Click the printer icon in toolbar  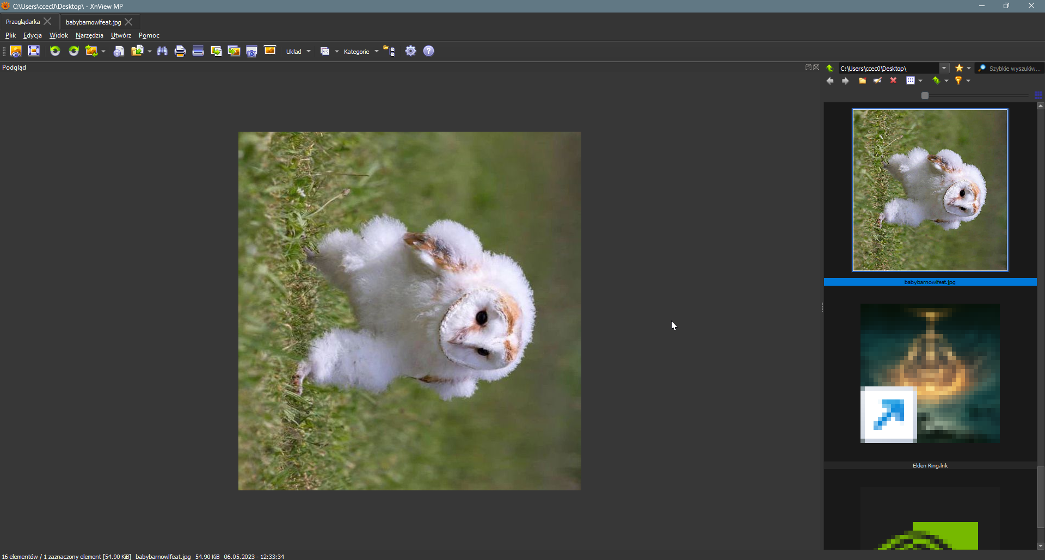[180, 51]
